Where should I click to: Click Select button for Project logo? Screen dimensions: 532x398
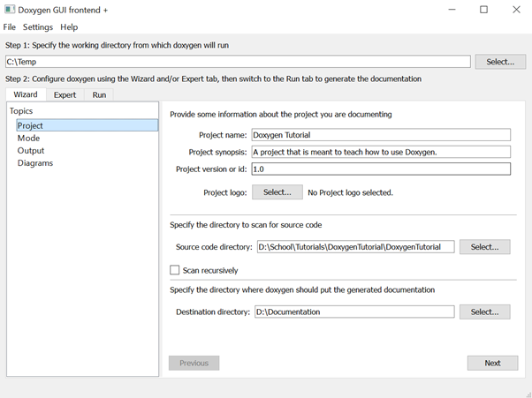point(277,192)
